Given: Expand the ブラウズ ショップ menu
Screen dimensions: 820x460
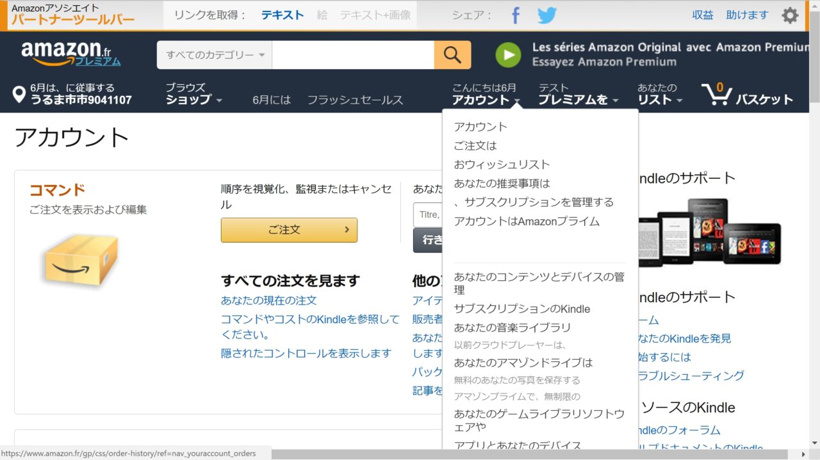Looking at the screenshot, I should pyautogui.click(x=193, y=94).
